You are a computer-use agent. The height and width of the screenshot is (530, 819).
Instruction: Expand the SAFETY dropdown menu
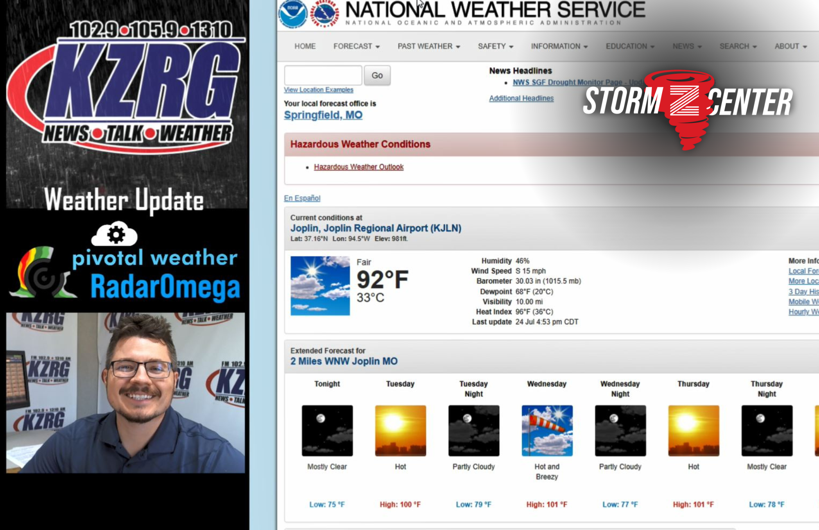(x=495, y=46)
